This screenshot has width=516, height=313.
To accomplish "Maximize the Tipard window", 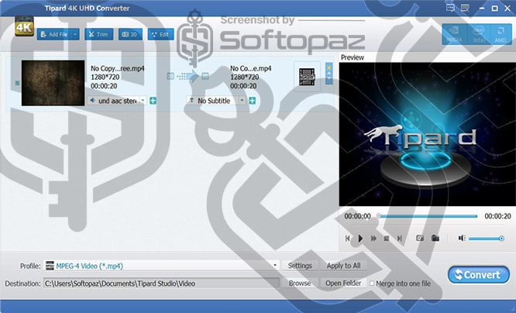I will click(x=494, y=9).
